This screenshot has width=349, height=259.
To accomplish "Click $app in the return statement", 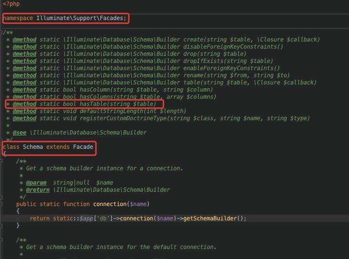I will 86,218.
